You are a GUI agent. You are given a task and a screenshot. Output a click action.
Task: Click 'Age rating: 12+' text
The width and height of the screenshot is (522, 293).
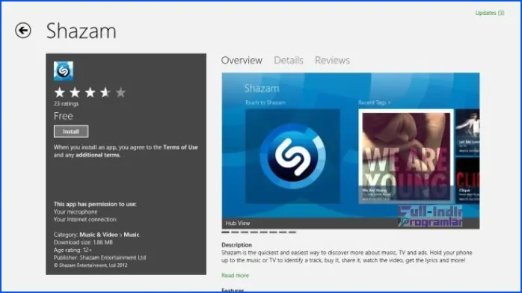[73, 250]
